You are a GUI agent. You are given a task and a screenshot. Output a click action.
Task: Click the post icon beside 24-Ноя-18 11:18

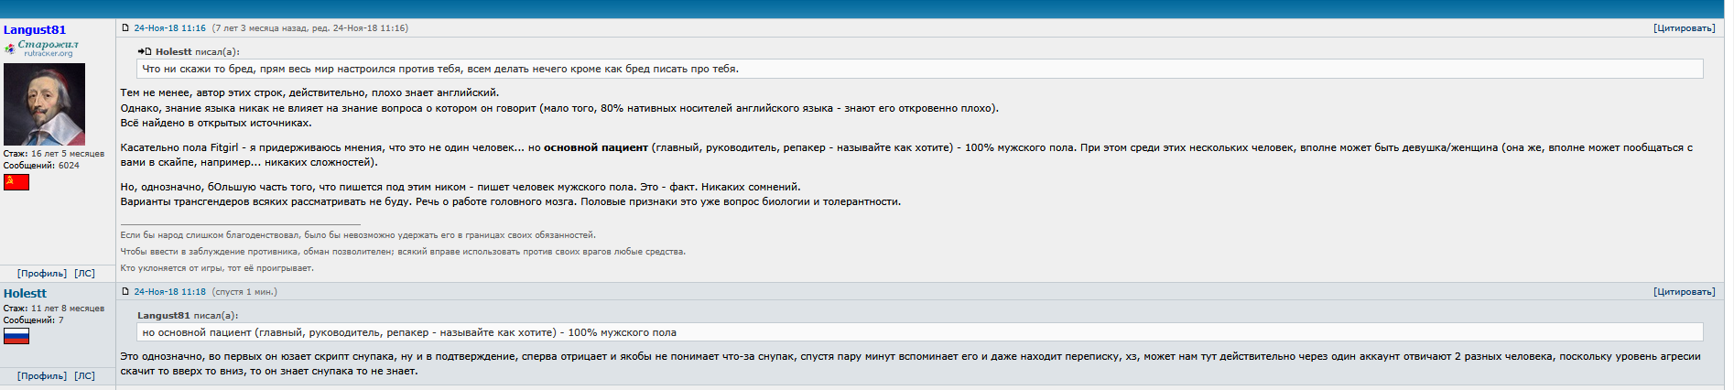(125, 292)
